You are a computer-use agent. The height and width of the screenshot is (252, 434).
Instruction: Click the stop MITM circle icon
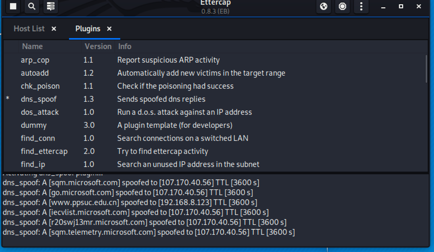point(342,6)
